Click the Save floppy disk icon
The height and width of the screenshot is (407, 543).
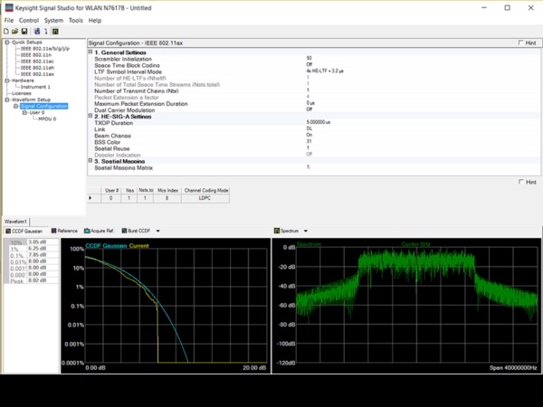[24, 32]
